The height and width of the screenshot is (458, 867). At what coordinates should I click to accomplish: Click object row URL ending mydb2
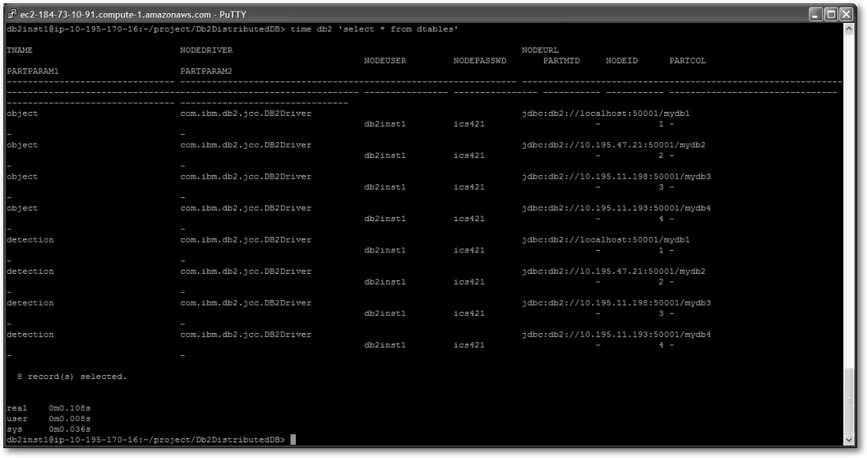(614, 145)
